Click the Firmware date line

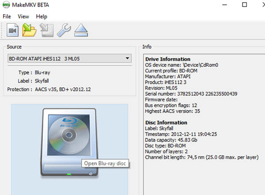click(161, 99)
